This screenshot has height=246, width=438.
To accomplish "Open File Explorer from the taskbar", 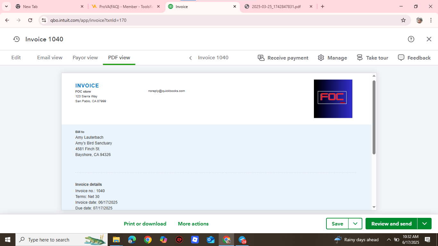I will click(x=116, y=240).
